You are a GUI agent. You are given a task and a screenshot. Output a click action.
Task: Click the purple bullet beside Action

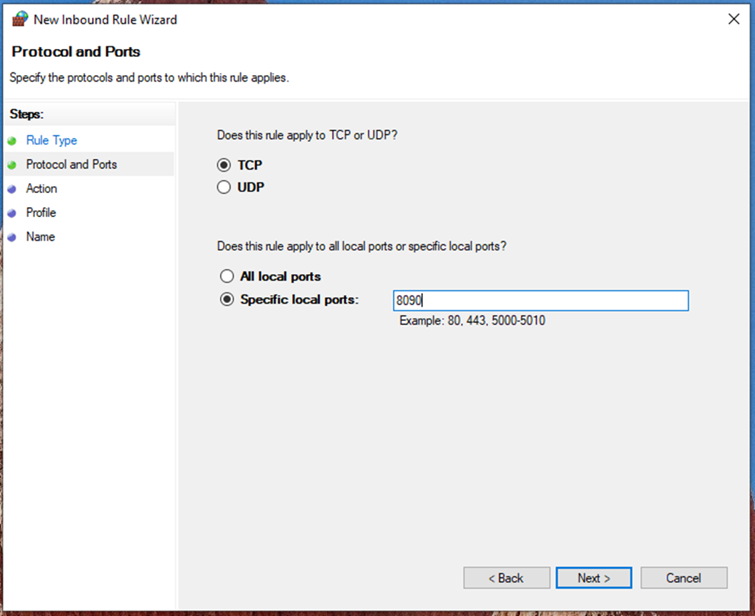click(12, 189)
